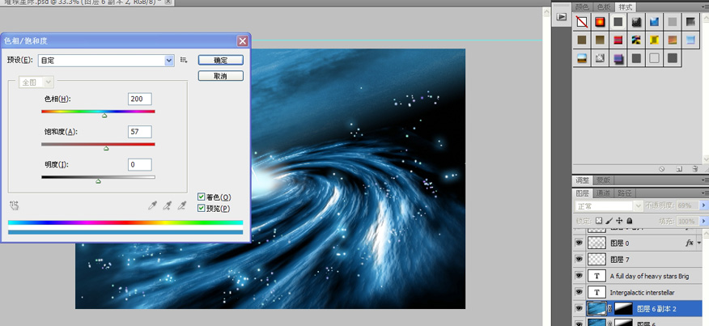The image size is (709, 326).
Task: Hide the 'Intergalactic interstellar' text layer
Action: tap(579, 292)
